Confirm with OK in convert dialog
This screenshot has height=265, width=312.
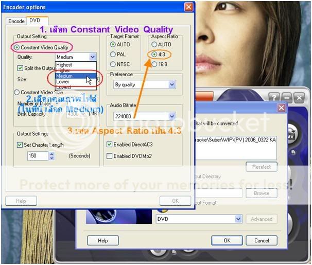click(227, 240)
